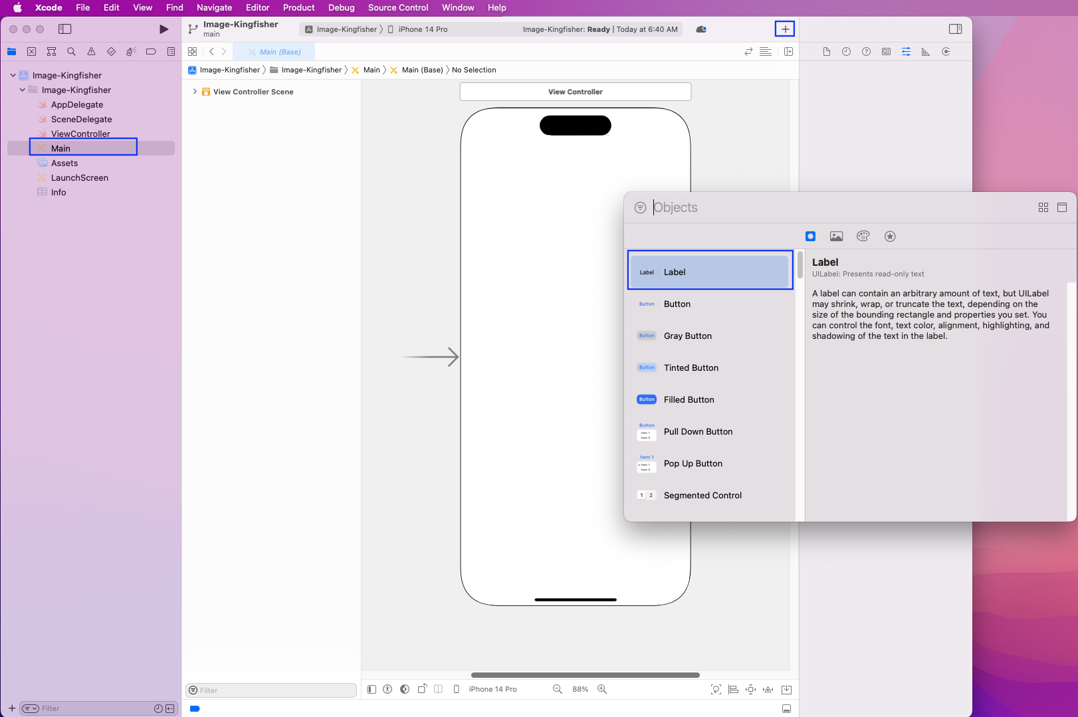This screenshot has width=1078, height=717.
Task: Open the Test navigator diamond icon
Action: click(x=111, y=52)
